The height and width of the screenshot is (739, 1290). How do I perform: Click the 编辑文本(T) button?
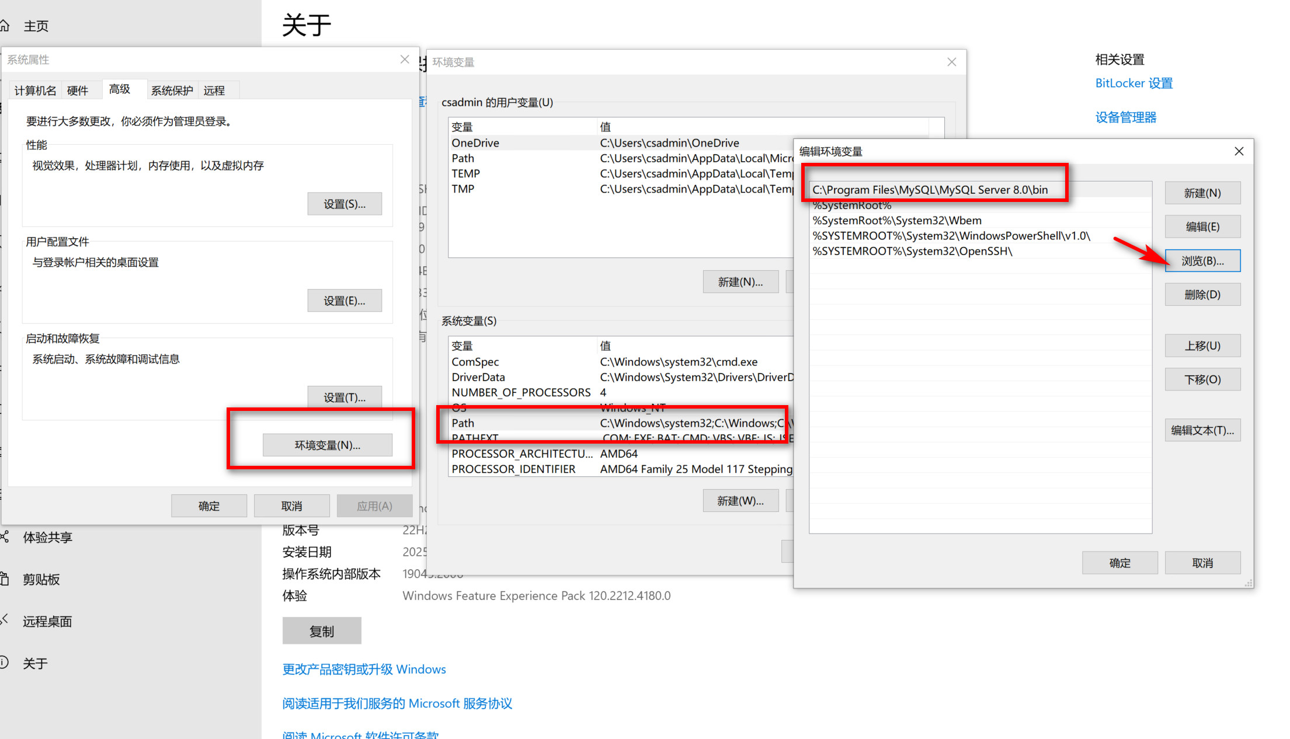(x=1202, y=430)
